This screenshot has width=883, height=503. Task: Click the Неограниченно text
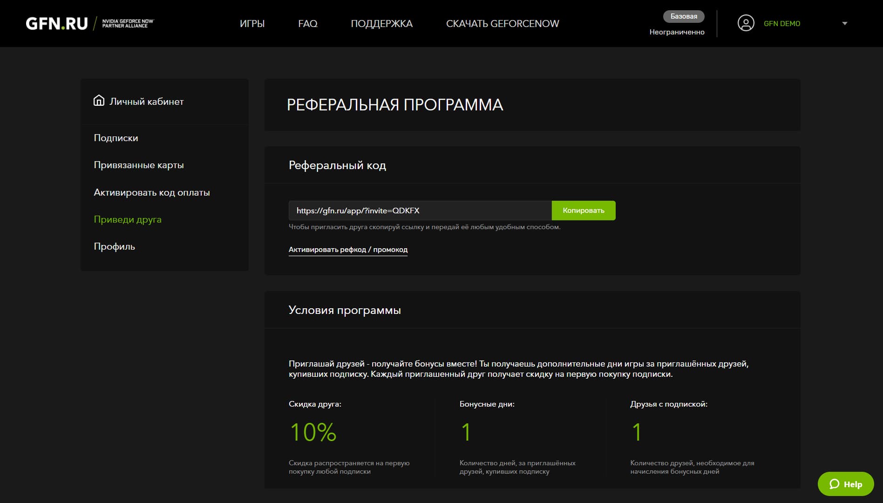point(677,32)
